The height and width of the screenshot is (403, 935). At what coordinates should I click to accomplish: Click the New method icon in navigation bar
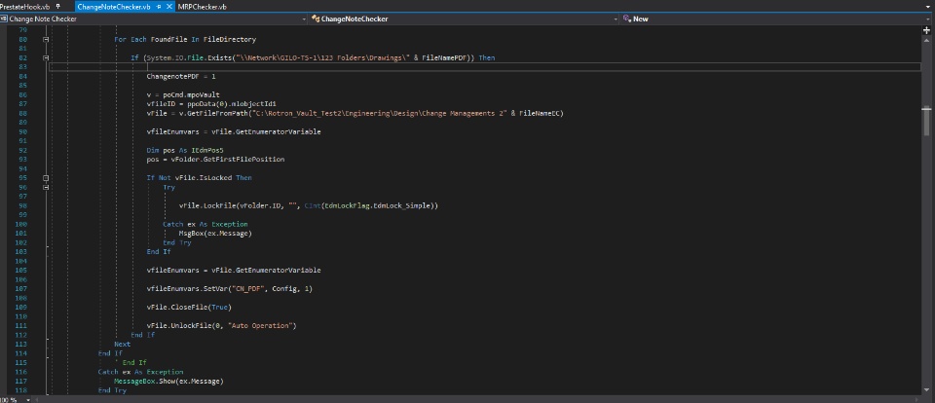point(627,18)
